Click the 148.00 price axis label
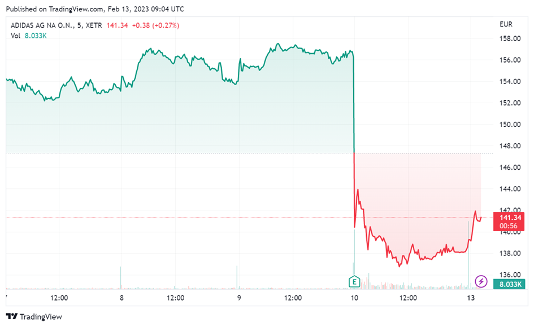The height and width of the screenshot is (327, 534). point(510,146)
